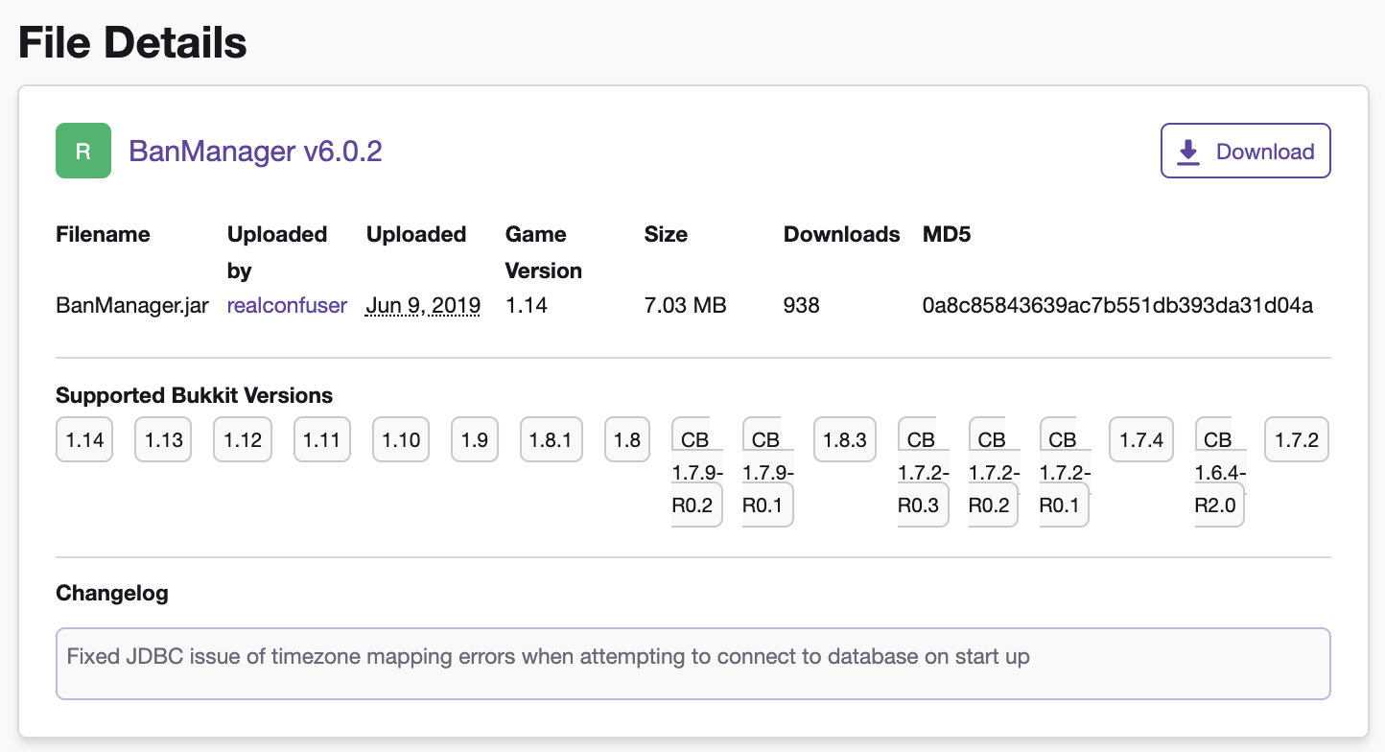1385x752 pixels.
Task: Choose the CB 1.7.2-R0.2 version tag
Action: point(994,472)
